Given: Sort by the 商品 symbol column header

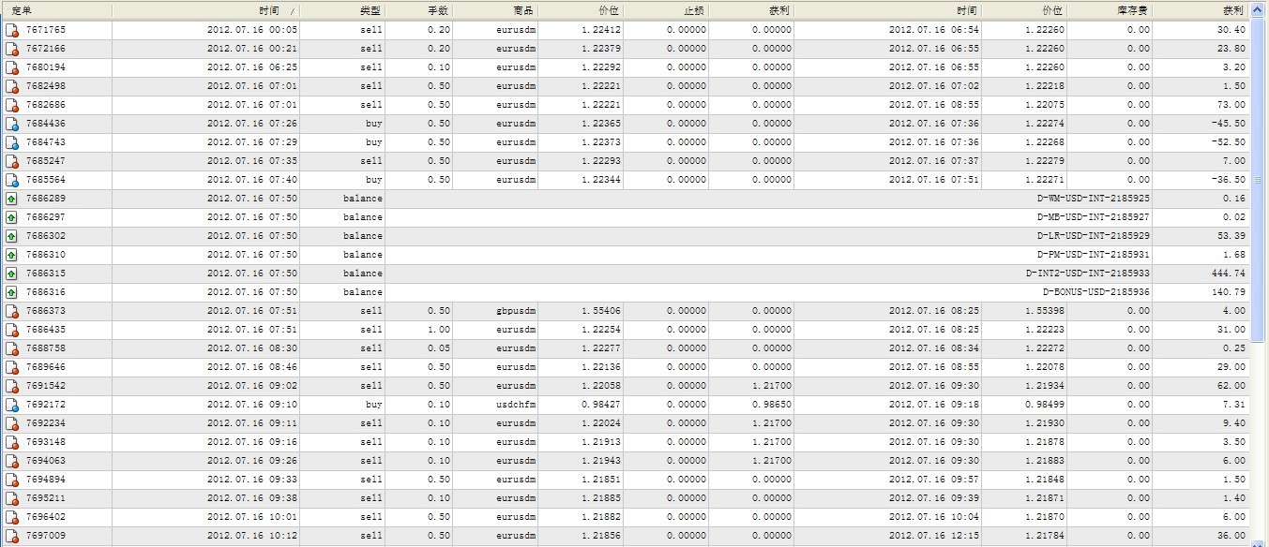Looking at the screenshot, I should (x=495, y=10).
